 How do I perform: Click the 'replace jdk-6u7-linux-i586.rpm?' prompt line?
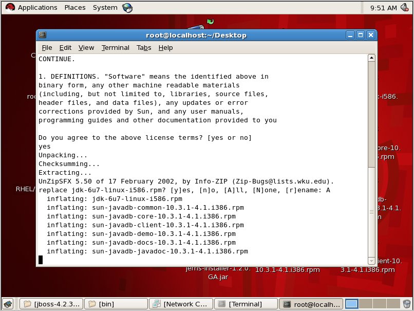click(184, 190)
